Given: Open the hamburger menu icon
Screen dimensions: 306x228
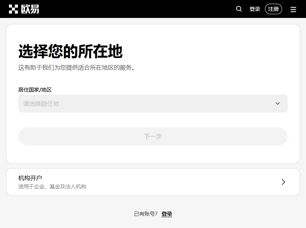Looking at the screenshot, I should coord(293,9).
